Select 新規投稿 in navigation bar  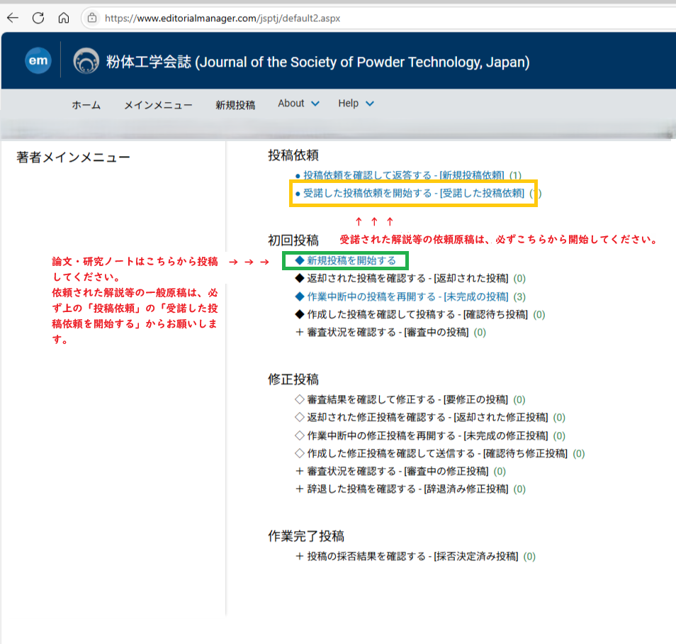[235, 105]
